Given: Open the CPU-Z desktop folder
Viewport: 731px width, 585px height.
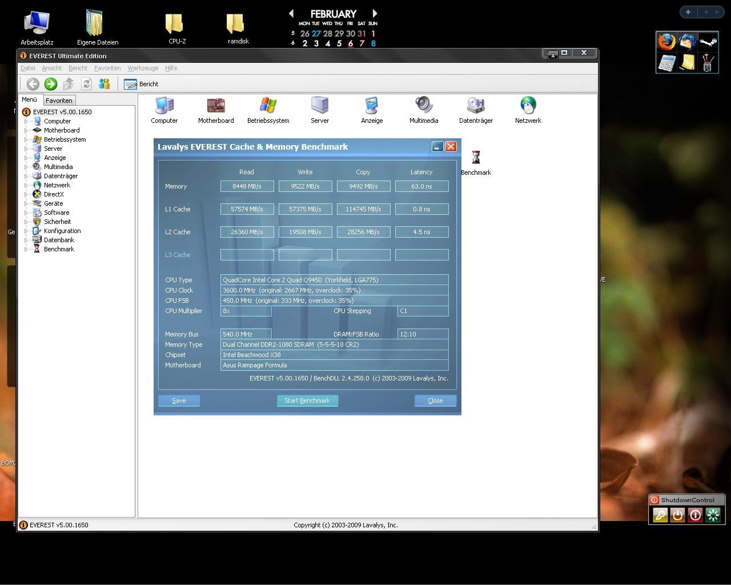Looking at the screenshot, I should coord(175,29).
